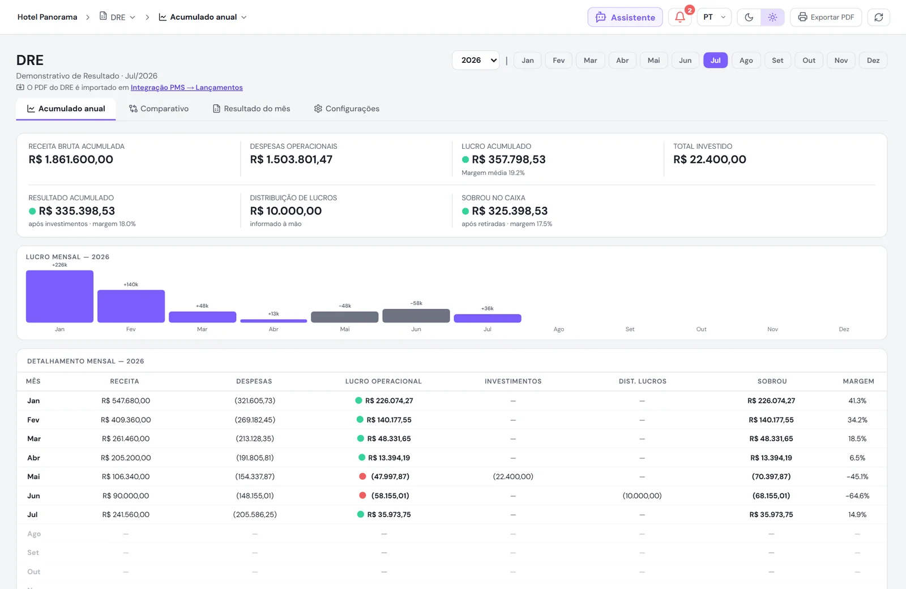
Task: Click the Jul bar in chart
Action: coord(488,318)
